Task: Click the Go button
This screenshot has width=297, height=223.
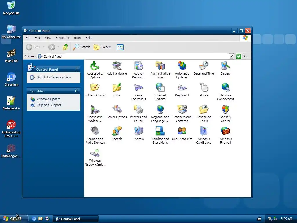Action: pos(241,56)
